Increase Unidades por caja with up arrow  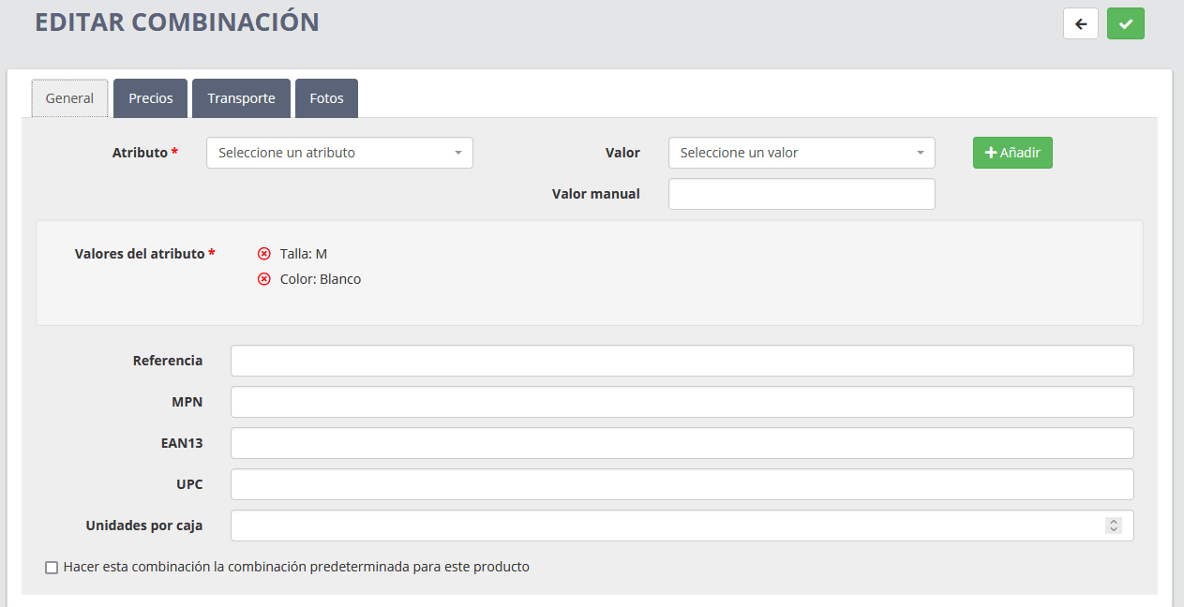1113,522
